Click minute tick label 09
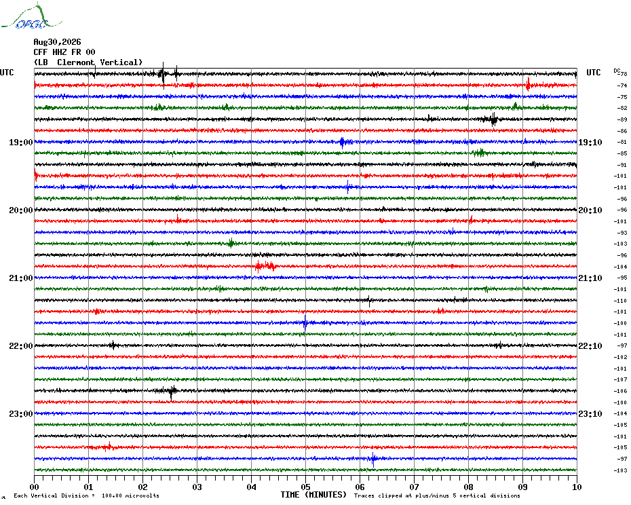 pos(522,487)
